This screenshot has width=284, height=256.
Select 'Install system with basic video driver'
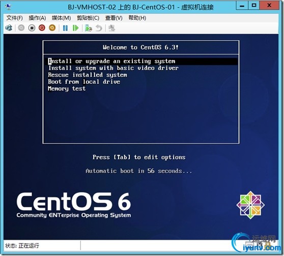(x=113, y=68)
